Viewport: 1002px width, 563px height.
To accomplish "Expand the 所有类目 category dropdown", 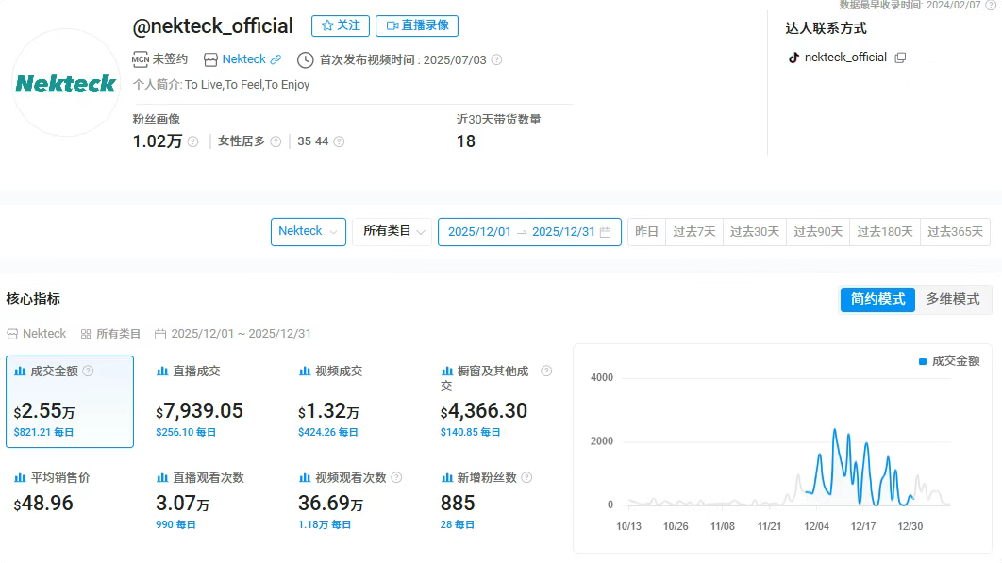I will pos(392,232).
